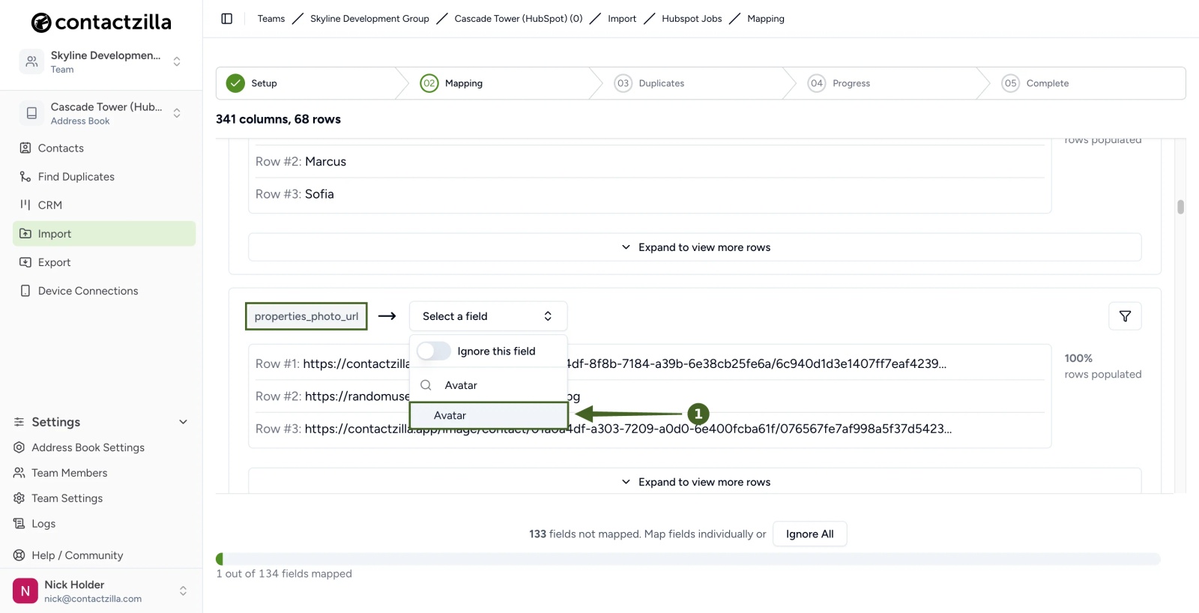This screenshot has height=613, width=1199.
Task: Click the Nick Holder avatar
Action: (x=25, y=591)
